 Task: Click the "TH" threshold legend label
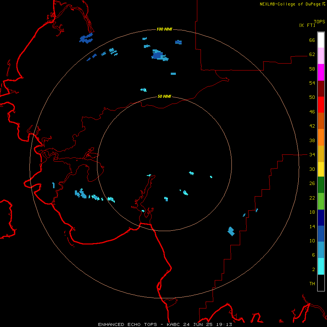click(x=312, y=284)
